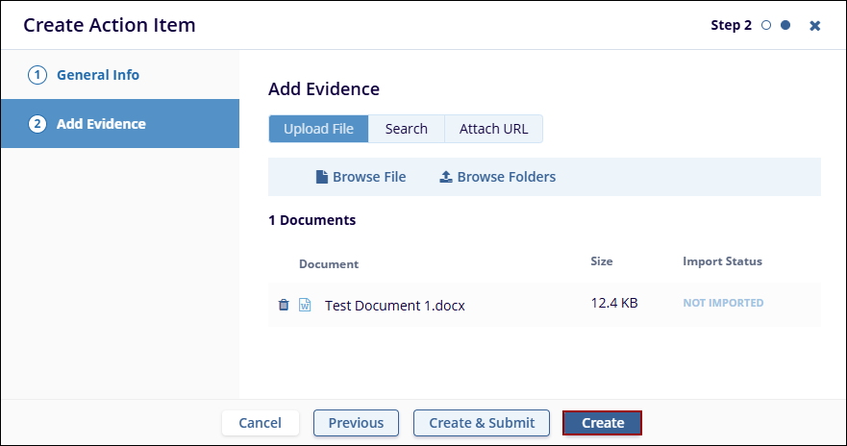
Task: Switch to the Upload File tab
Action: coord(318,129)
